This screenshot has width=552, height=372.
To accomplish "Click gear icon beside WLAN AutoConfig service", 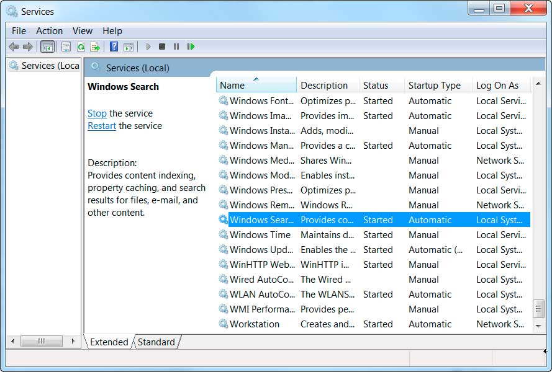I will click(223, 294).
